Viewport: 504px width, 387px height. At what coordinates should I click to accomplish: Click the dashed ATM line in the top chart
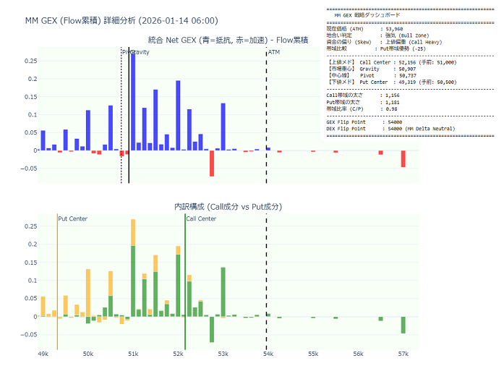pos(266,116)
